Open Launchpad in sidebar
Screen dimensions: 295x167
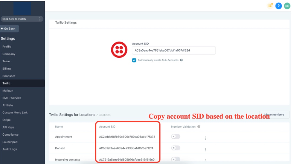(x=10, y=142)
